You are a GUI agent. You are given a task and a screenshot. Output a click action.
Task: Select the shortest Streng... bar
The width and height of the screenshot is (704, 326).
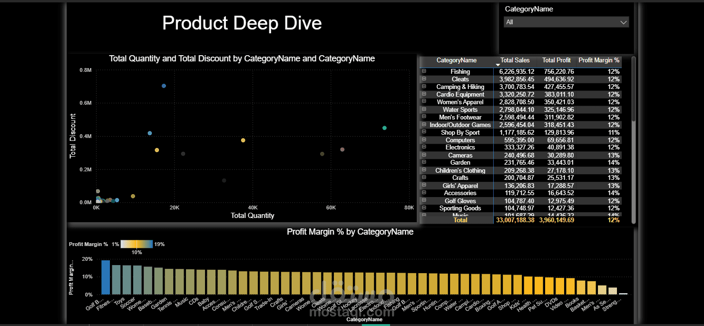(623, 294)
